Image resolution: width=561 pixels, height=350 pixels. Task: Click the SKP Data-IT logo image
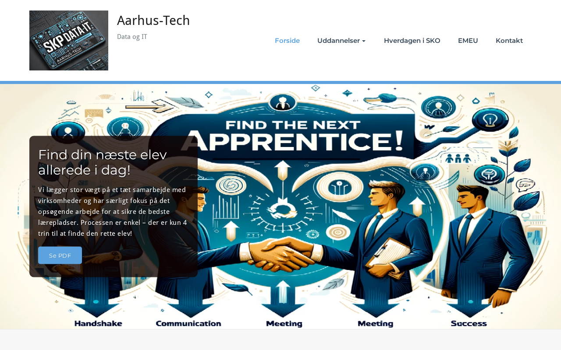point(69,40)
